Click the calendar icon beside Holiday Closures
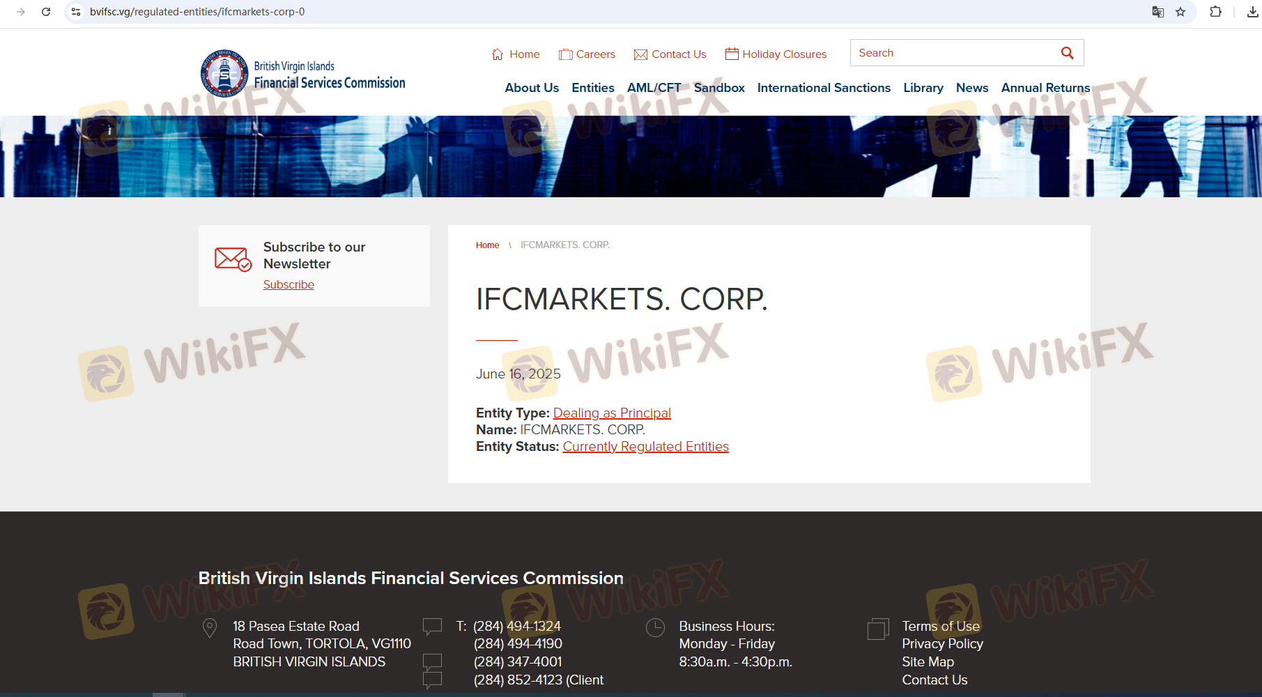This screenshot has height=697, width=1262. (732, 54)
